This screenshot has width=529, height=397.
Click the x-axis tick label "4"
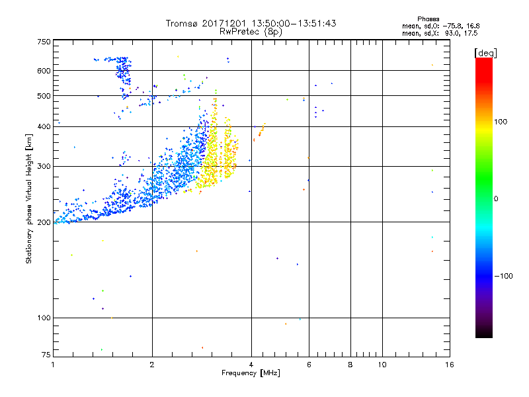(251, 365)
